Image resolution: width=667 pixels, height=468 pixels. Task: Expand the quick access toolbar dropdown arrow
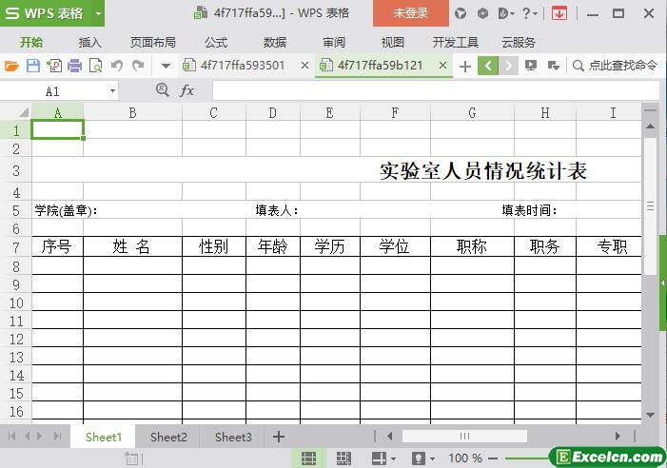point(166,66)
